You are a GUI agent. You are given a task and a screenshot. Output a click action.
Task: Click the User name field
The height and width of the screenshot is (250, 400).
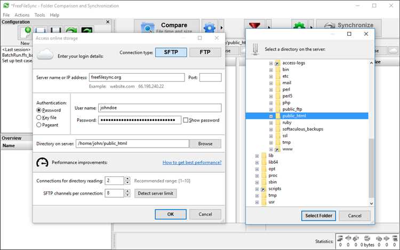pyautogui.click(x=159, y=108)
